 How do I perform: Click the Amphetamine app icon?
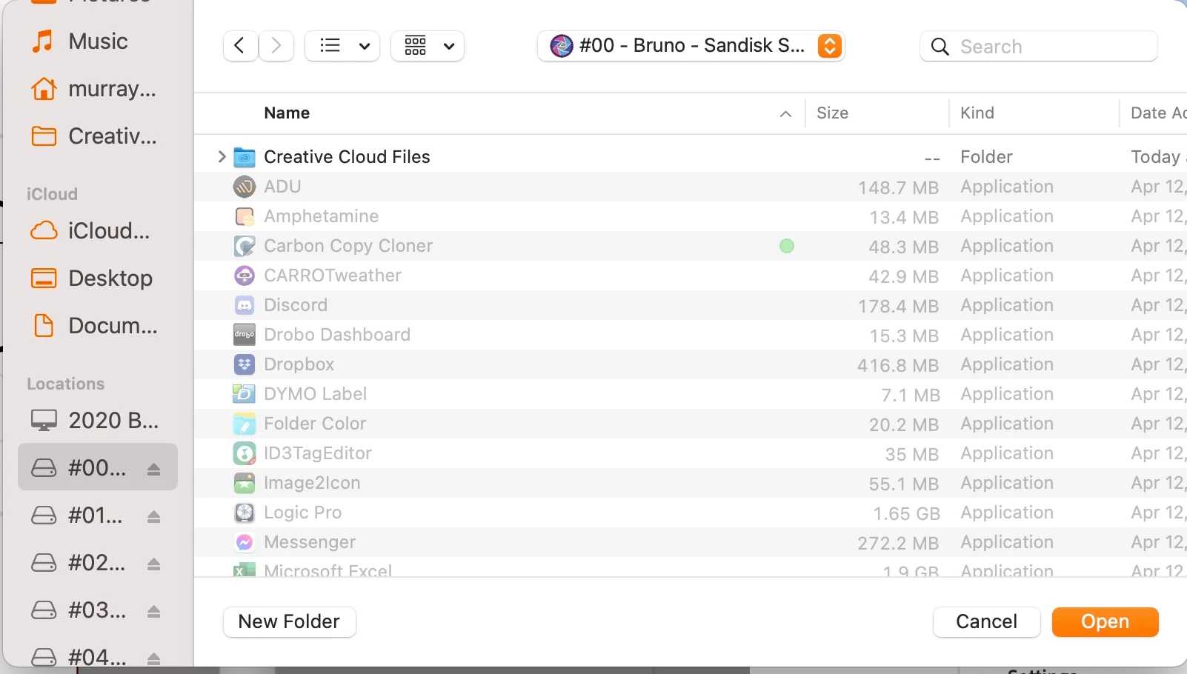tap(245, 216)
